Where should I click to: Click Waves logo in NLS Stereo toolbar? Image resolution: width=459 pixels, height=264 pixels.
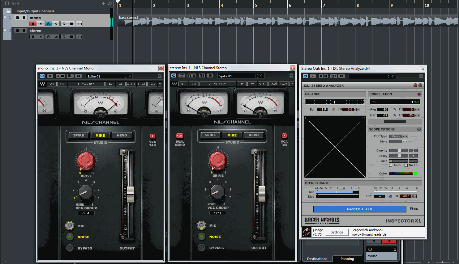(174, 84)
